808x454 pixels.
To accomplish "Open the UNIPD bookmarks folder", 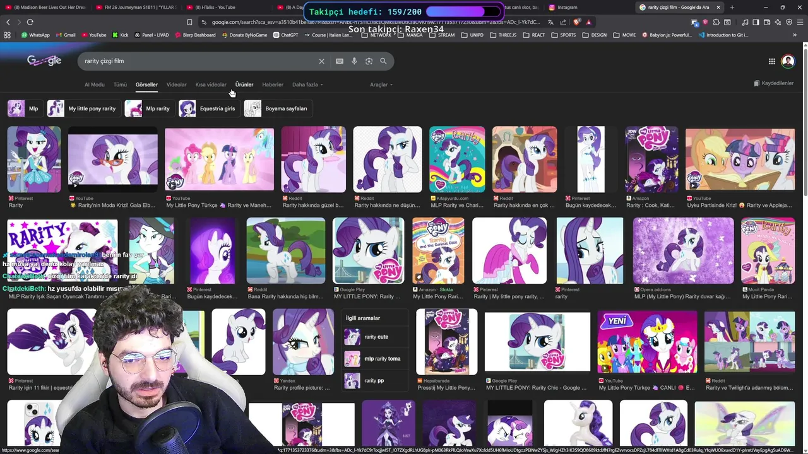I will coord(472,35).
